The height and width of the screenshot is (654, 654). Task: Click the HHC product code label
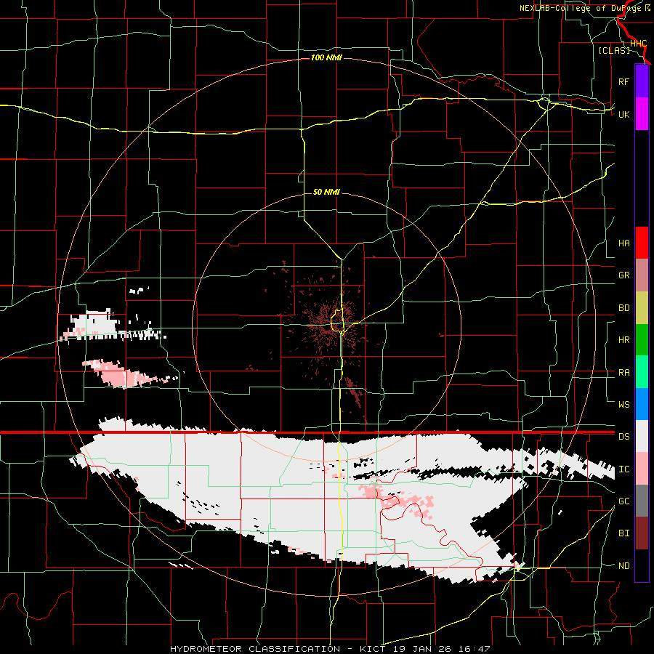pyautogui.click(x=638, y=44)
